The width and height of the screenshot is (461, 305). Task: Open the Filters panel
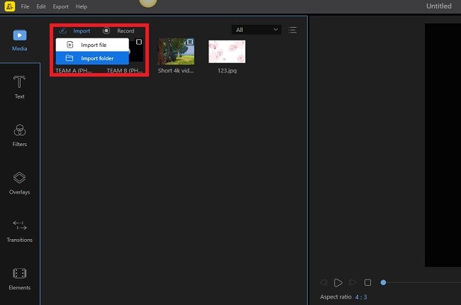[19, 135]
